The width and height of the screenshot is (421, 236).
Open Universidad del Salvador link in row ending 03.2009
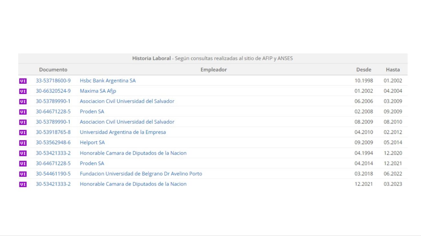click(x=127, y=101)
